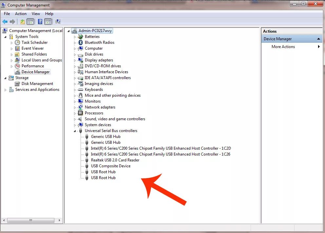The width and height of the screenshot is (325, 233).
Task: Expand Services and Applications node
Action: click(5, 90)
